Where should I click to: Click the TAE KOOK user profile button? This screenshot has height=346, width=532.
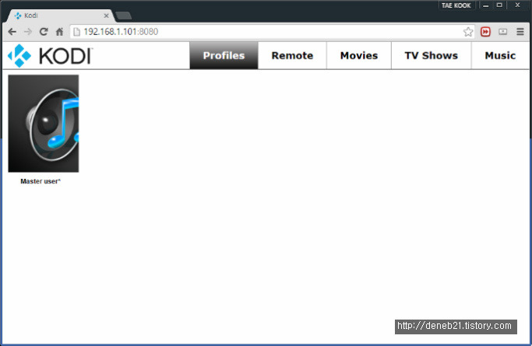point(456,5)
